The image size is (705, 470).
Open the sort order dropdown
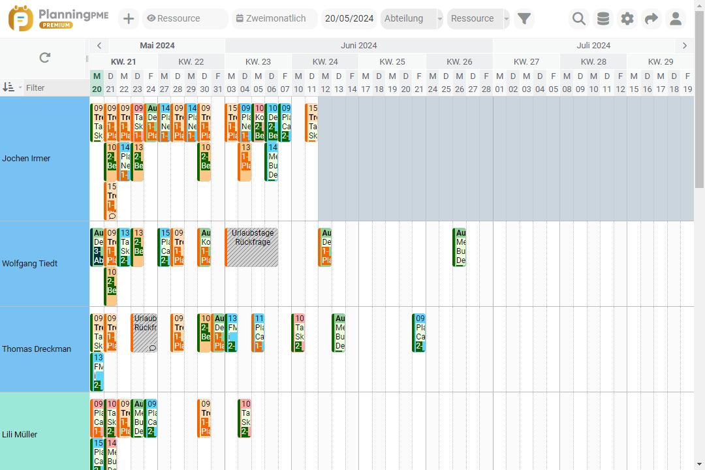pos(12,87)
